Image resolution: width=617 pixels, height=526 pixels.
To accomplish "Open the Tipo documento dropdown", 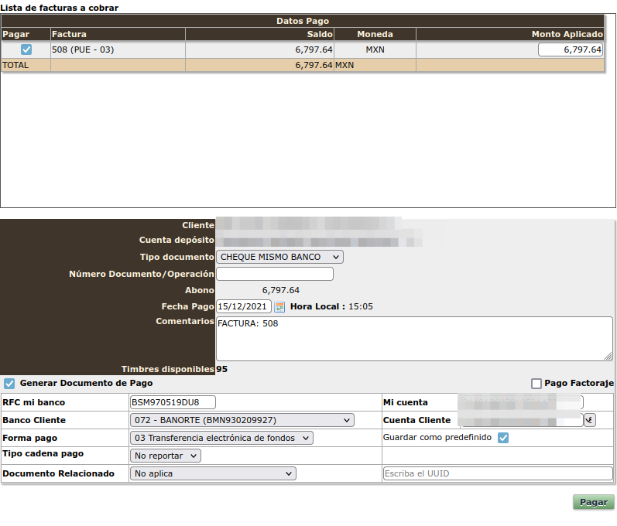I will point(279,257).
